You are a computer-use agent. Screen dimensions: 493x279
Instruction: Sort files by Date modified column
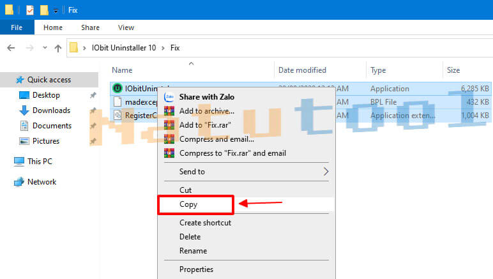pyautogui.click(x=302, y=70)
